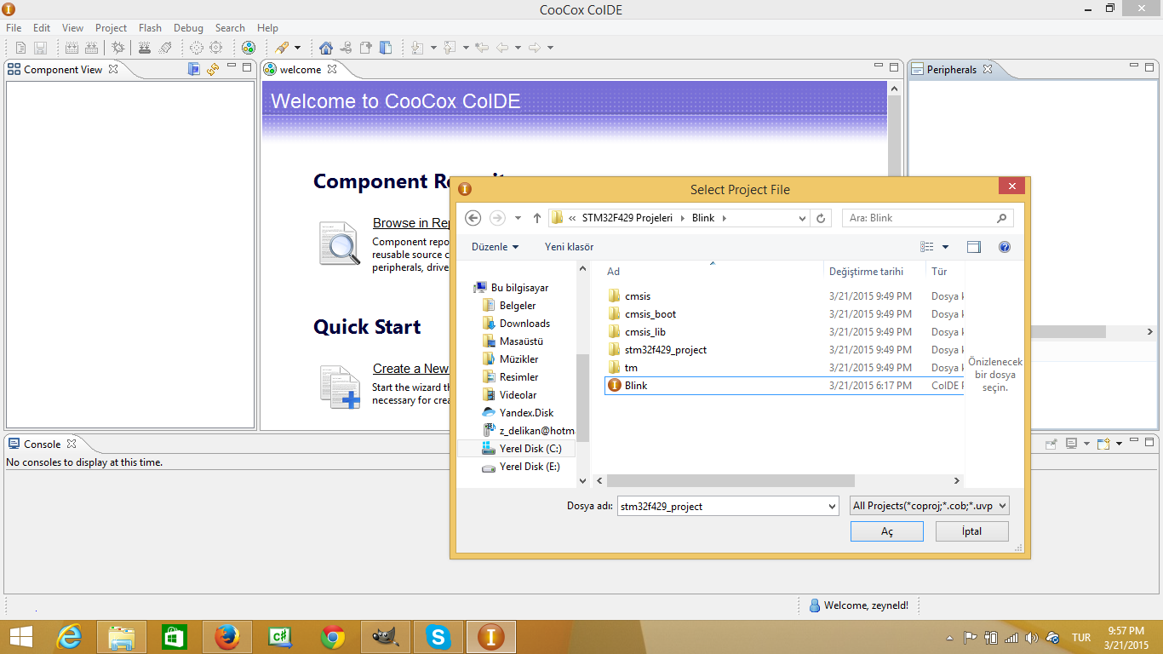Click the Last Edit Location icon
The height and width of the screenshot is (654, 1163).
pyautogui.click(x=482, y=48)
